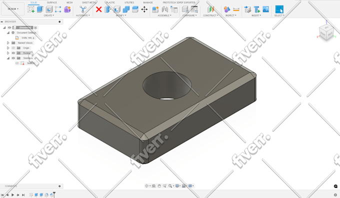Toggle visibility of the Bodies folder
The width and height of the screenshot is (340, 198).
point(13,53)
